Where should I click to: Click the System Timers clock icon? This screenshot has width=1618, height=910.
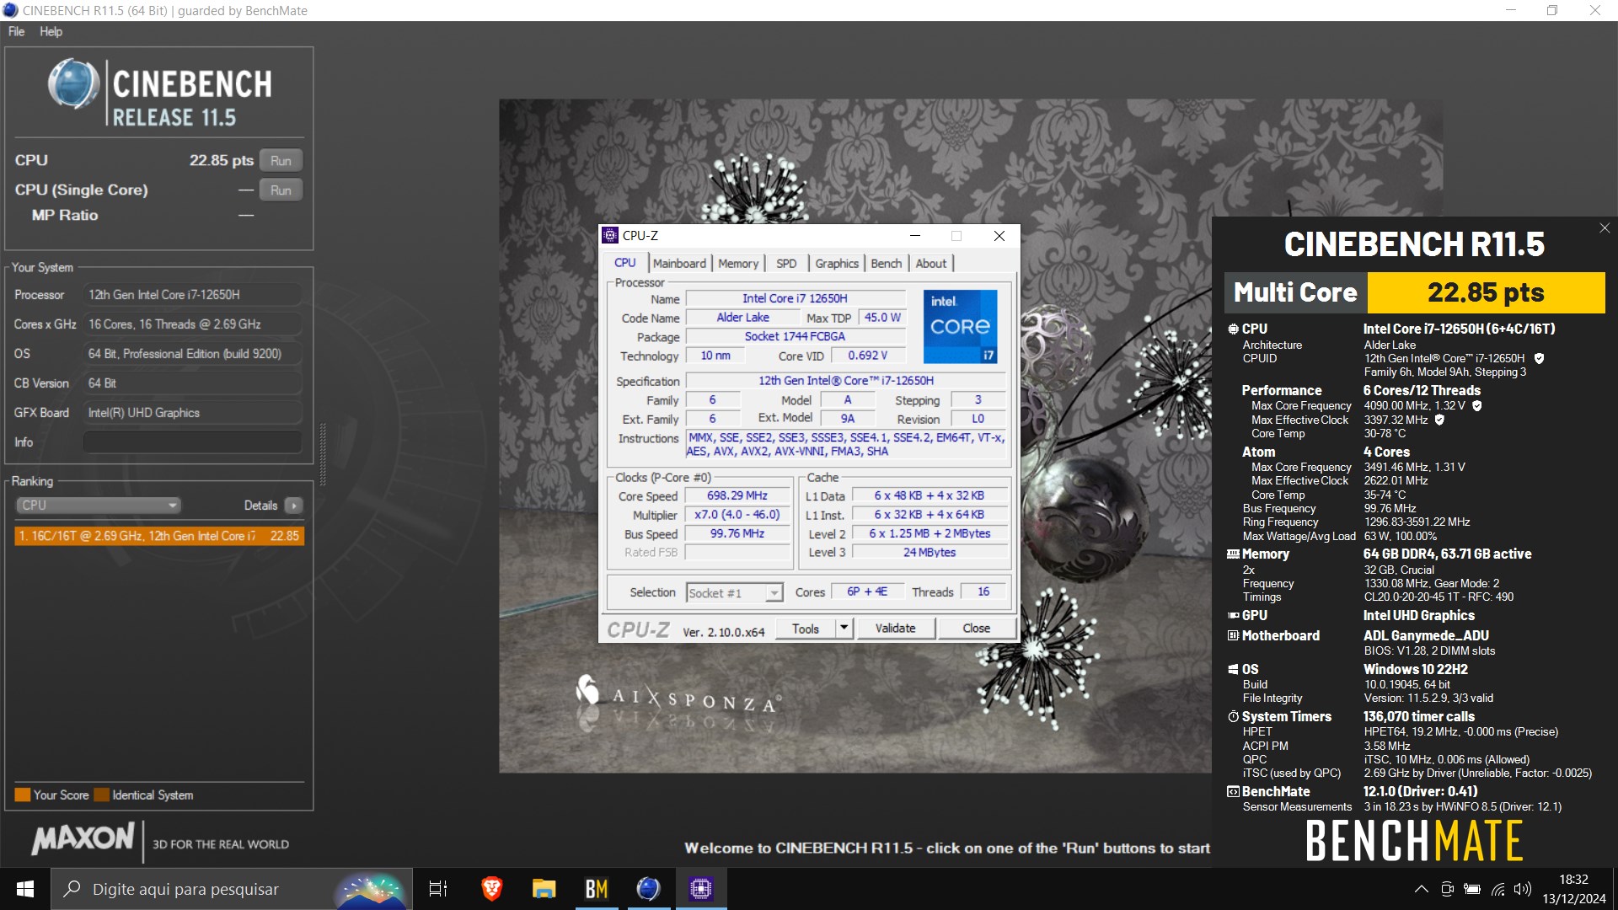[1233, 717]
